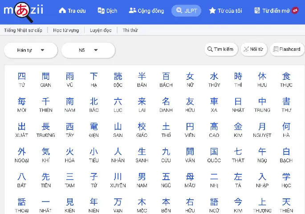
Task: Click the Mazii logo
Action: point(24,11)
